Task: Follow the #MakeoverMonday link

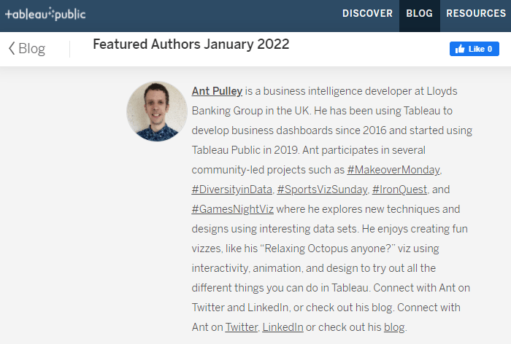Action: tap(393, 170)
